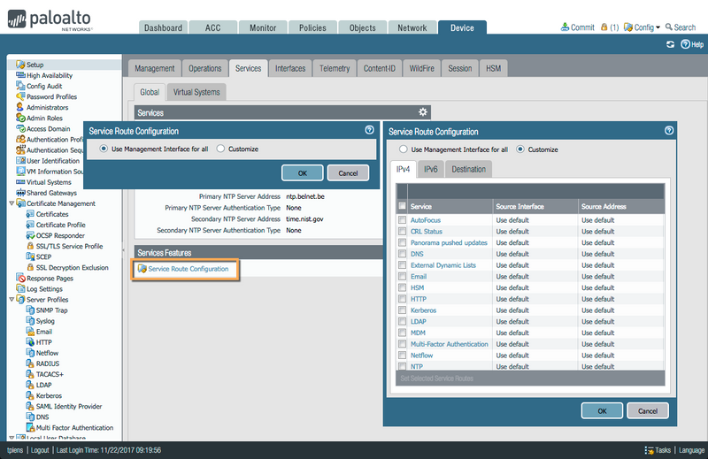The image size is (708, 459).
Task: Open the Services settings gear icon
Action: pos(423,112)
